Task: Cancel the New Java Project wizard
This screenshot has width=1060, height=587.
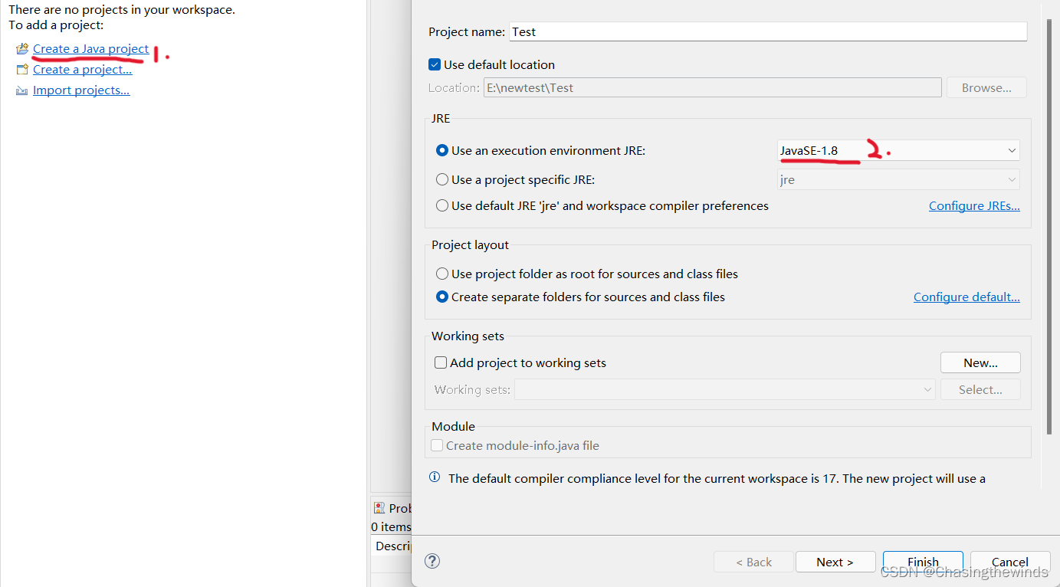Action: pyautogui.click(x=1010, y=562)
